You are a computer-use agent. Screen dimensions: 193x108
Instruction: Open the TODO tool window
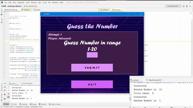pyautogui.click(x=14, y=104)
